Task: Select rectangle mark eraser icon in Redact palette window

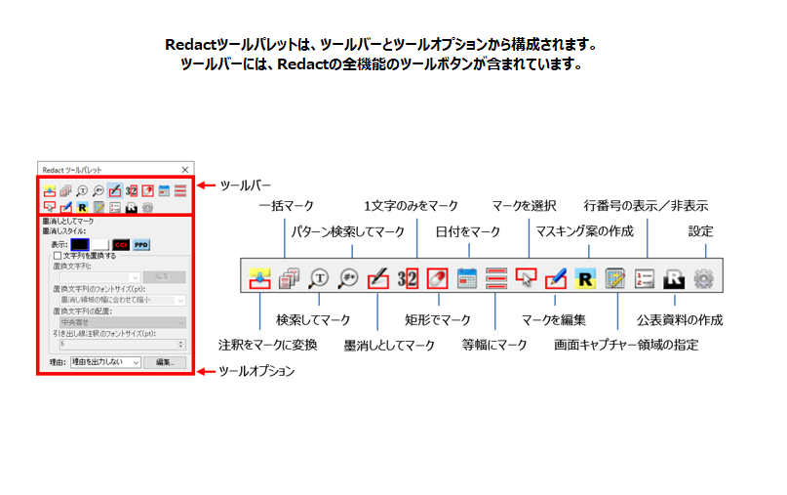Action: point(147,190)
